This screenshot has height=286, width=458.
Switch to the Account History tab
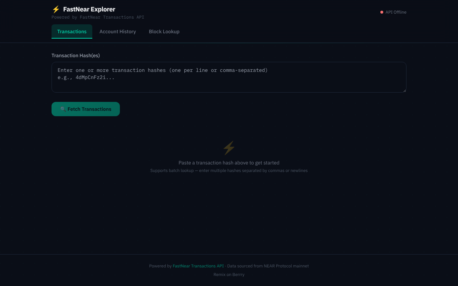(x=118, y=31)
